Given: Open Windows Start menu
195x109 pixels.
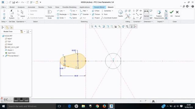Looking at the screenshot, I should pyautogui.click(x=3, y=106).
